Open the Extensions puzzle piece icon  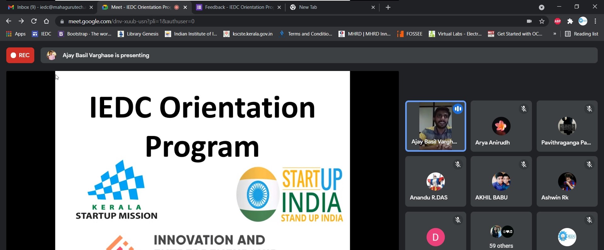[570, 21]
